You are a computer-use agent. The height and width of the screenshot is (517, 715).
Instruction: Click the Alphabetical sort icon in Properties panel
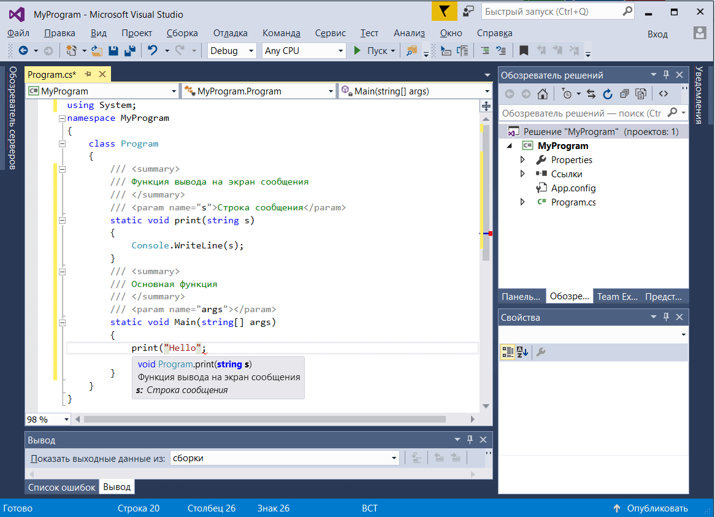pyautogui.click(x=522, y=352)
